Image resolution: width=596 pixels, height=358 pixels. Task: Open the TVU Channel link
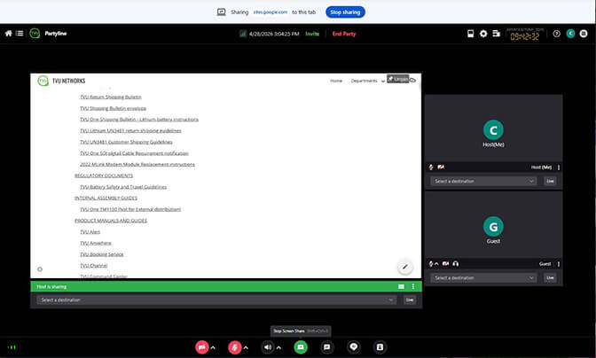tap(93, 266)
